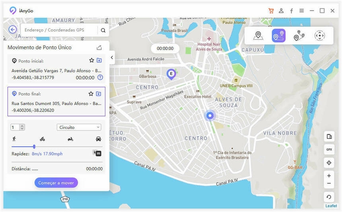Click the -9.404583,-38.215779 coordinates
Viewport: 342px width, 212px height.
pyautogui.click(x=33, y=78)
